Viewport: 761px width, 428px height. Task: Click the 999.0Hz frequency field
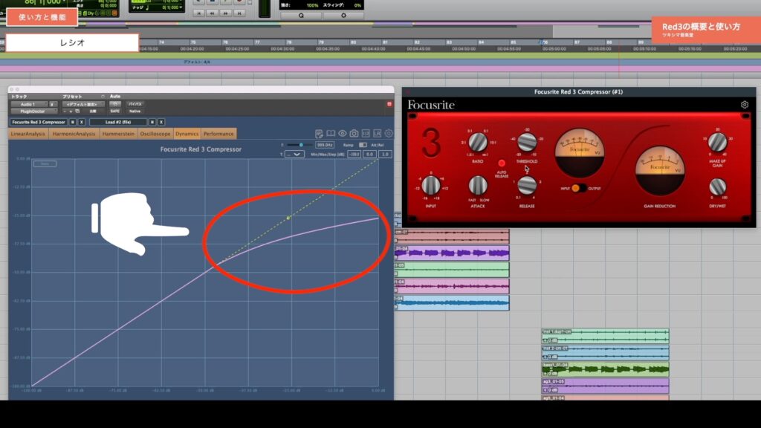325,145
